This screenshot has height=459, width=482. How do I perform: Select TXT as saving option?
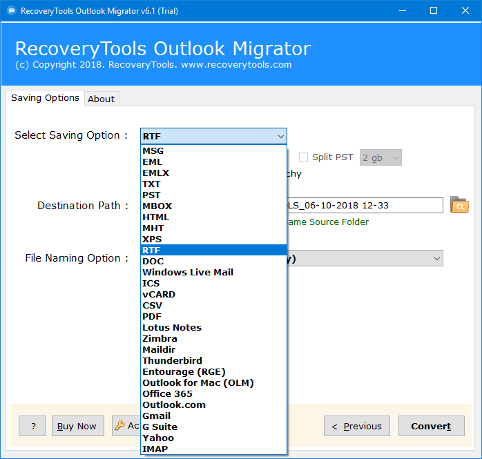(x=213, y=184)
